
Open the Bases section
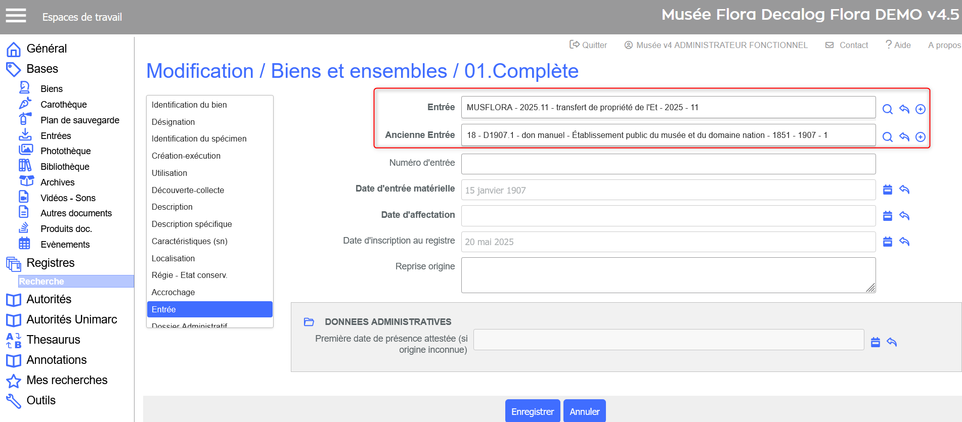tap(42, 69)
